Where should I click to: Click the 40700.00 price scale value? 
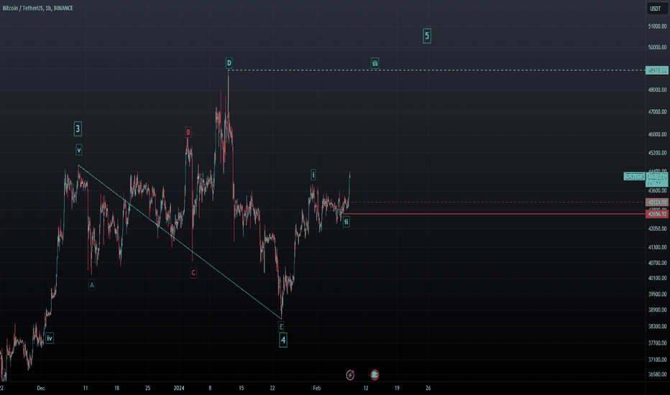pos(657,263)
